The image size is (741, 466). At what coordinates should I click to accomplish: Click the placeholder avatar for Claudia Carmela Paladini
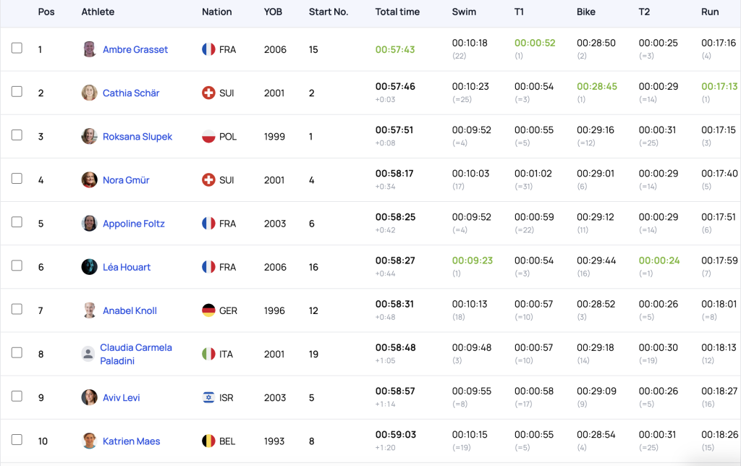[88, 354]
